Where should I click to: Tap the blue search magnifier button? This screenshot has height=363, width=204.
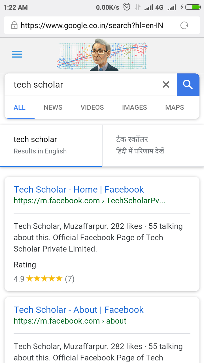pyautogui.click(x=188, y=85)
